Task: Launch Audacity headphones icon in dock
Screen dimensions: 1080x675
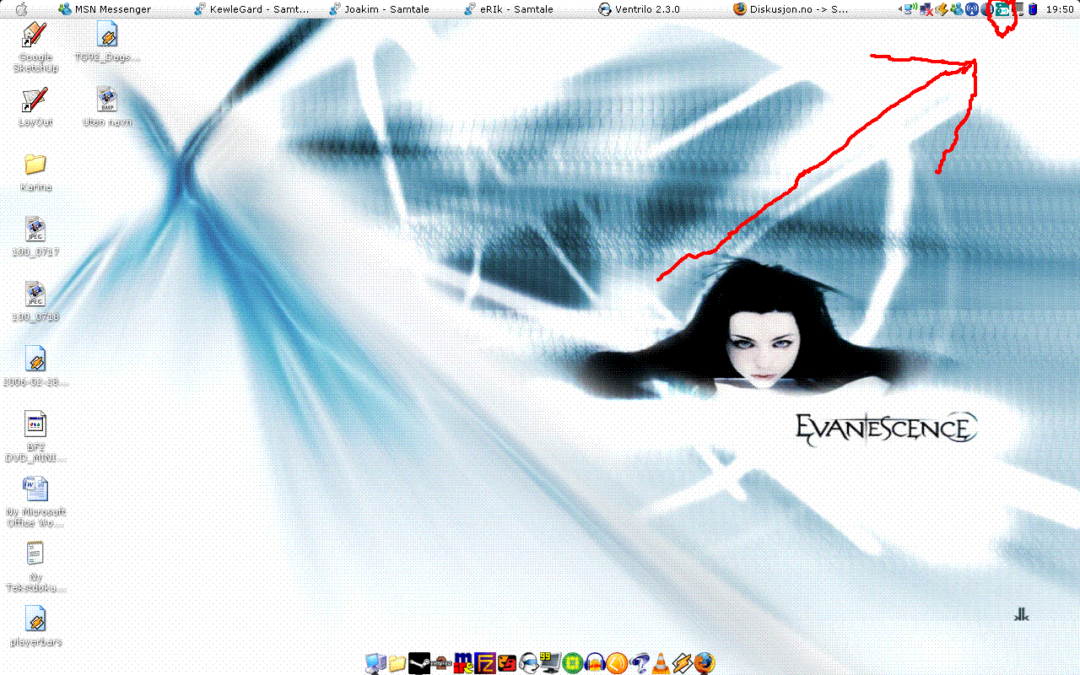Action: (x=595, y=663)
